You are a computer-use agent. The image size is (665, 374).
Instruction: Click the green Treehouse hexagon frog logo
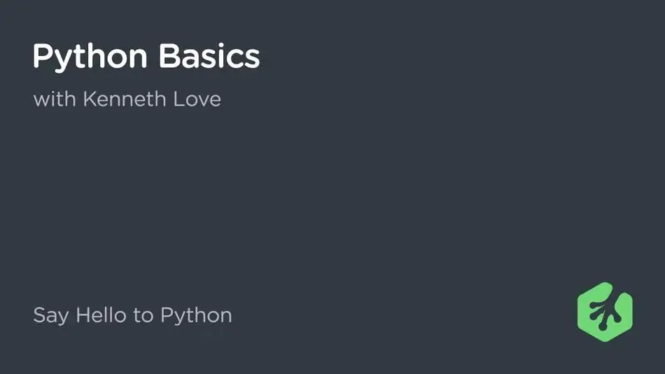(x=605, y=312)
